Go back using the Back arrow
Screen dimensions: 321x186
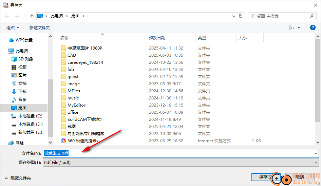tap(7, 16)
